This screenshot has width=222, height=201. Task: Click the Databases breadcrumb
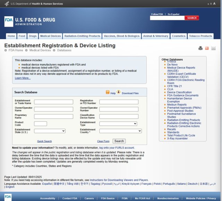click(x=64, y=50)
